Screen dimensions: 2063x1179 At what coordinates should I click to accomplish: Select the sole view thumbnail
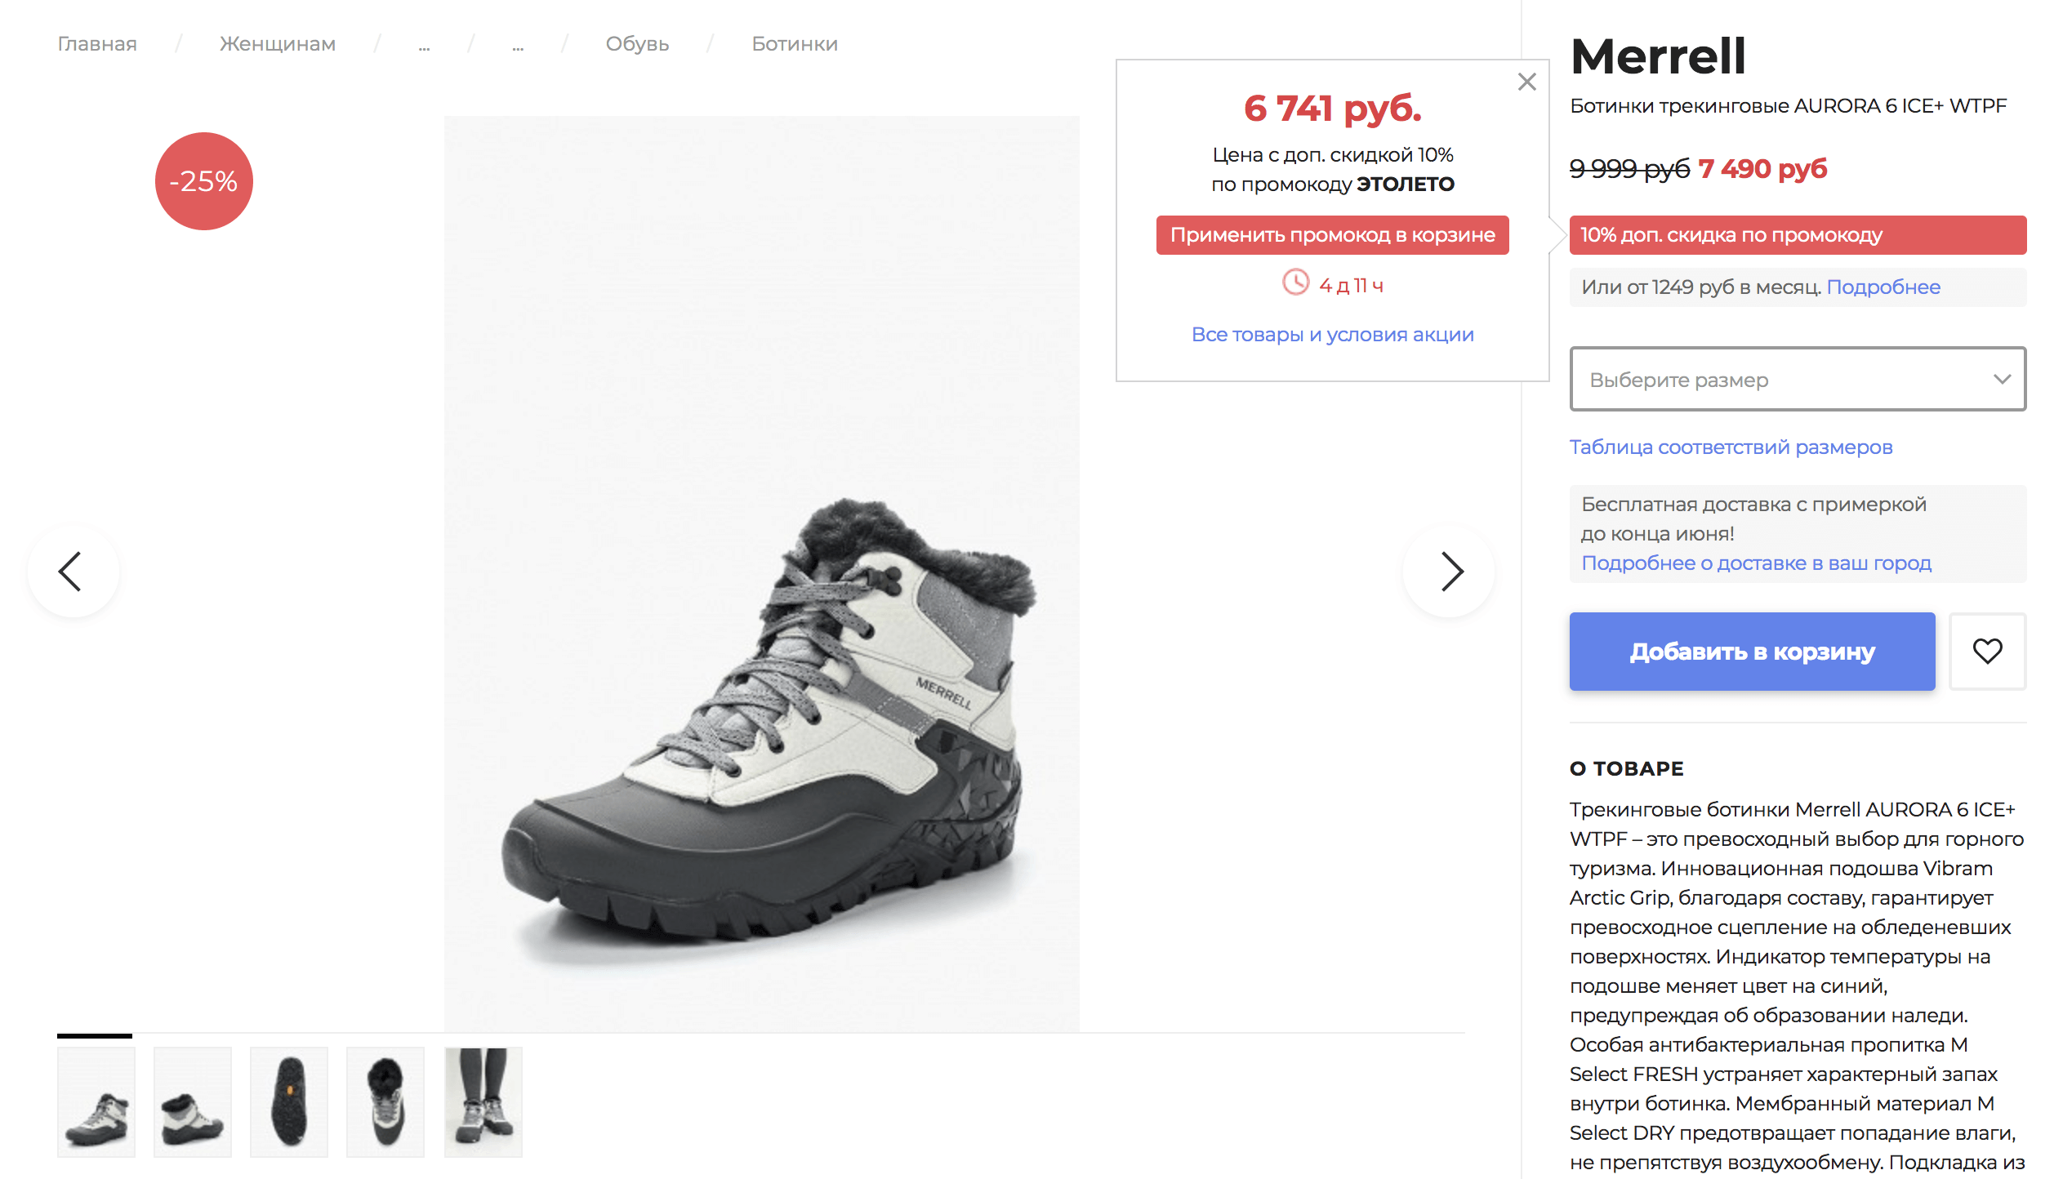[289, 1101]
